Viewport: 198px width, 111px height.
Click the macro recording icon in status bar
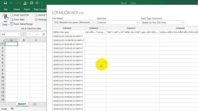[12, 109]
